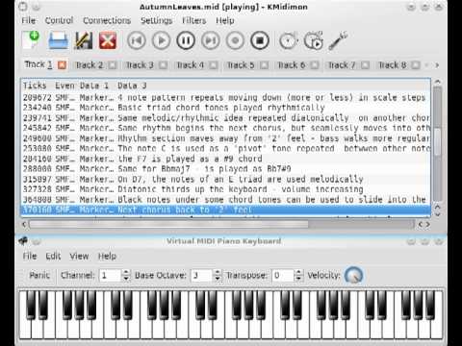Click the Transpose value field
The height and width of the screenshot is (346, 462).
(x=283, y=275)
